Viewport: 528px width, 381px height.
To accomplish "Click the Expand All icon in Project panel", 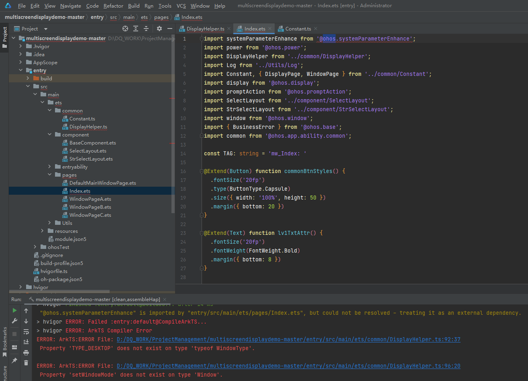I will pos(136,29).
